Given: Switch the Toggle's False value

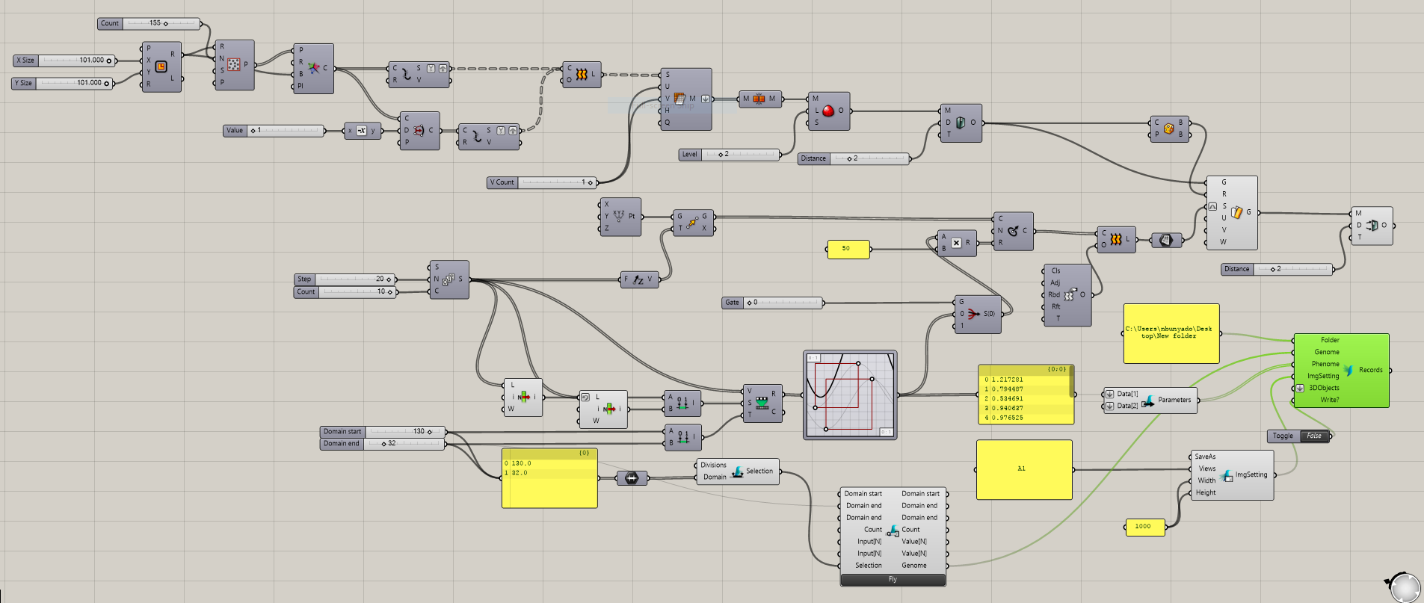Looking at the screenshot, I should 1314,436.
